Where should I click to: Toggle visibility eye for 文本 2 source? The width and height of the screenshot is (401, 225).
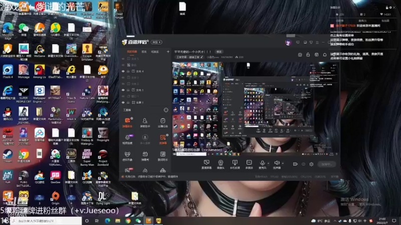123,83
